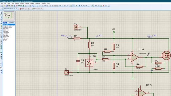The height and width of the screenshot is (96, 171).
Task: Click the Home toolbar icon
Action: 12,6
